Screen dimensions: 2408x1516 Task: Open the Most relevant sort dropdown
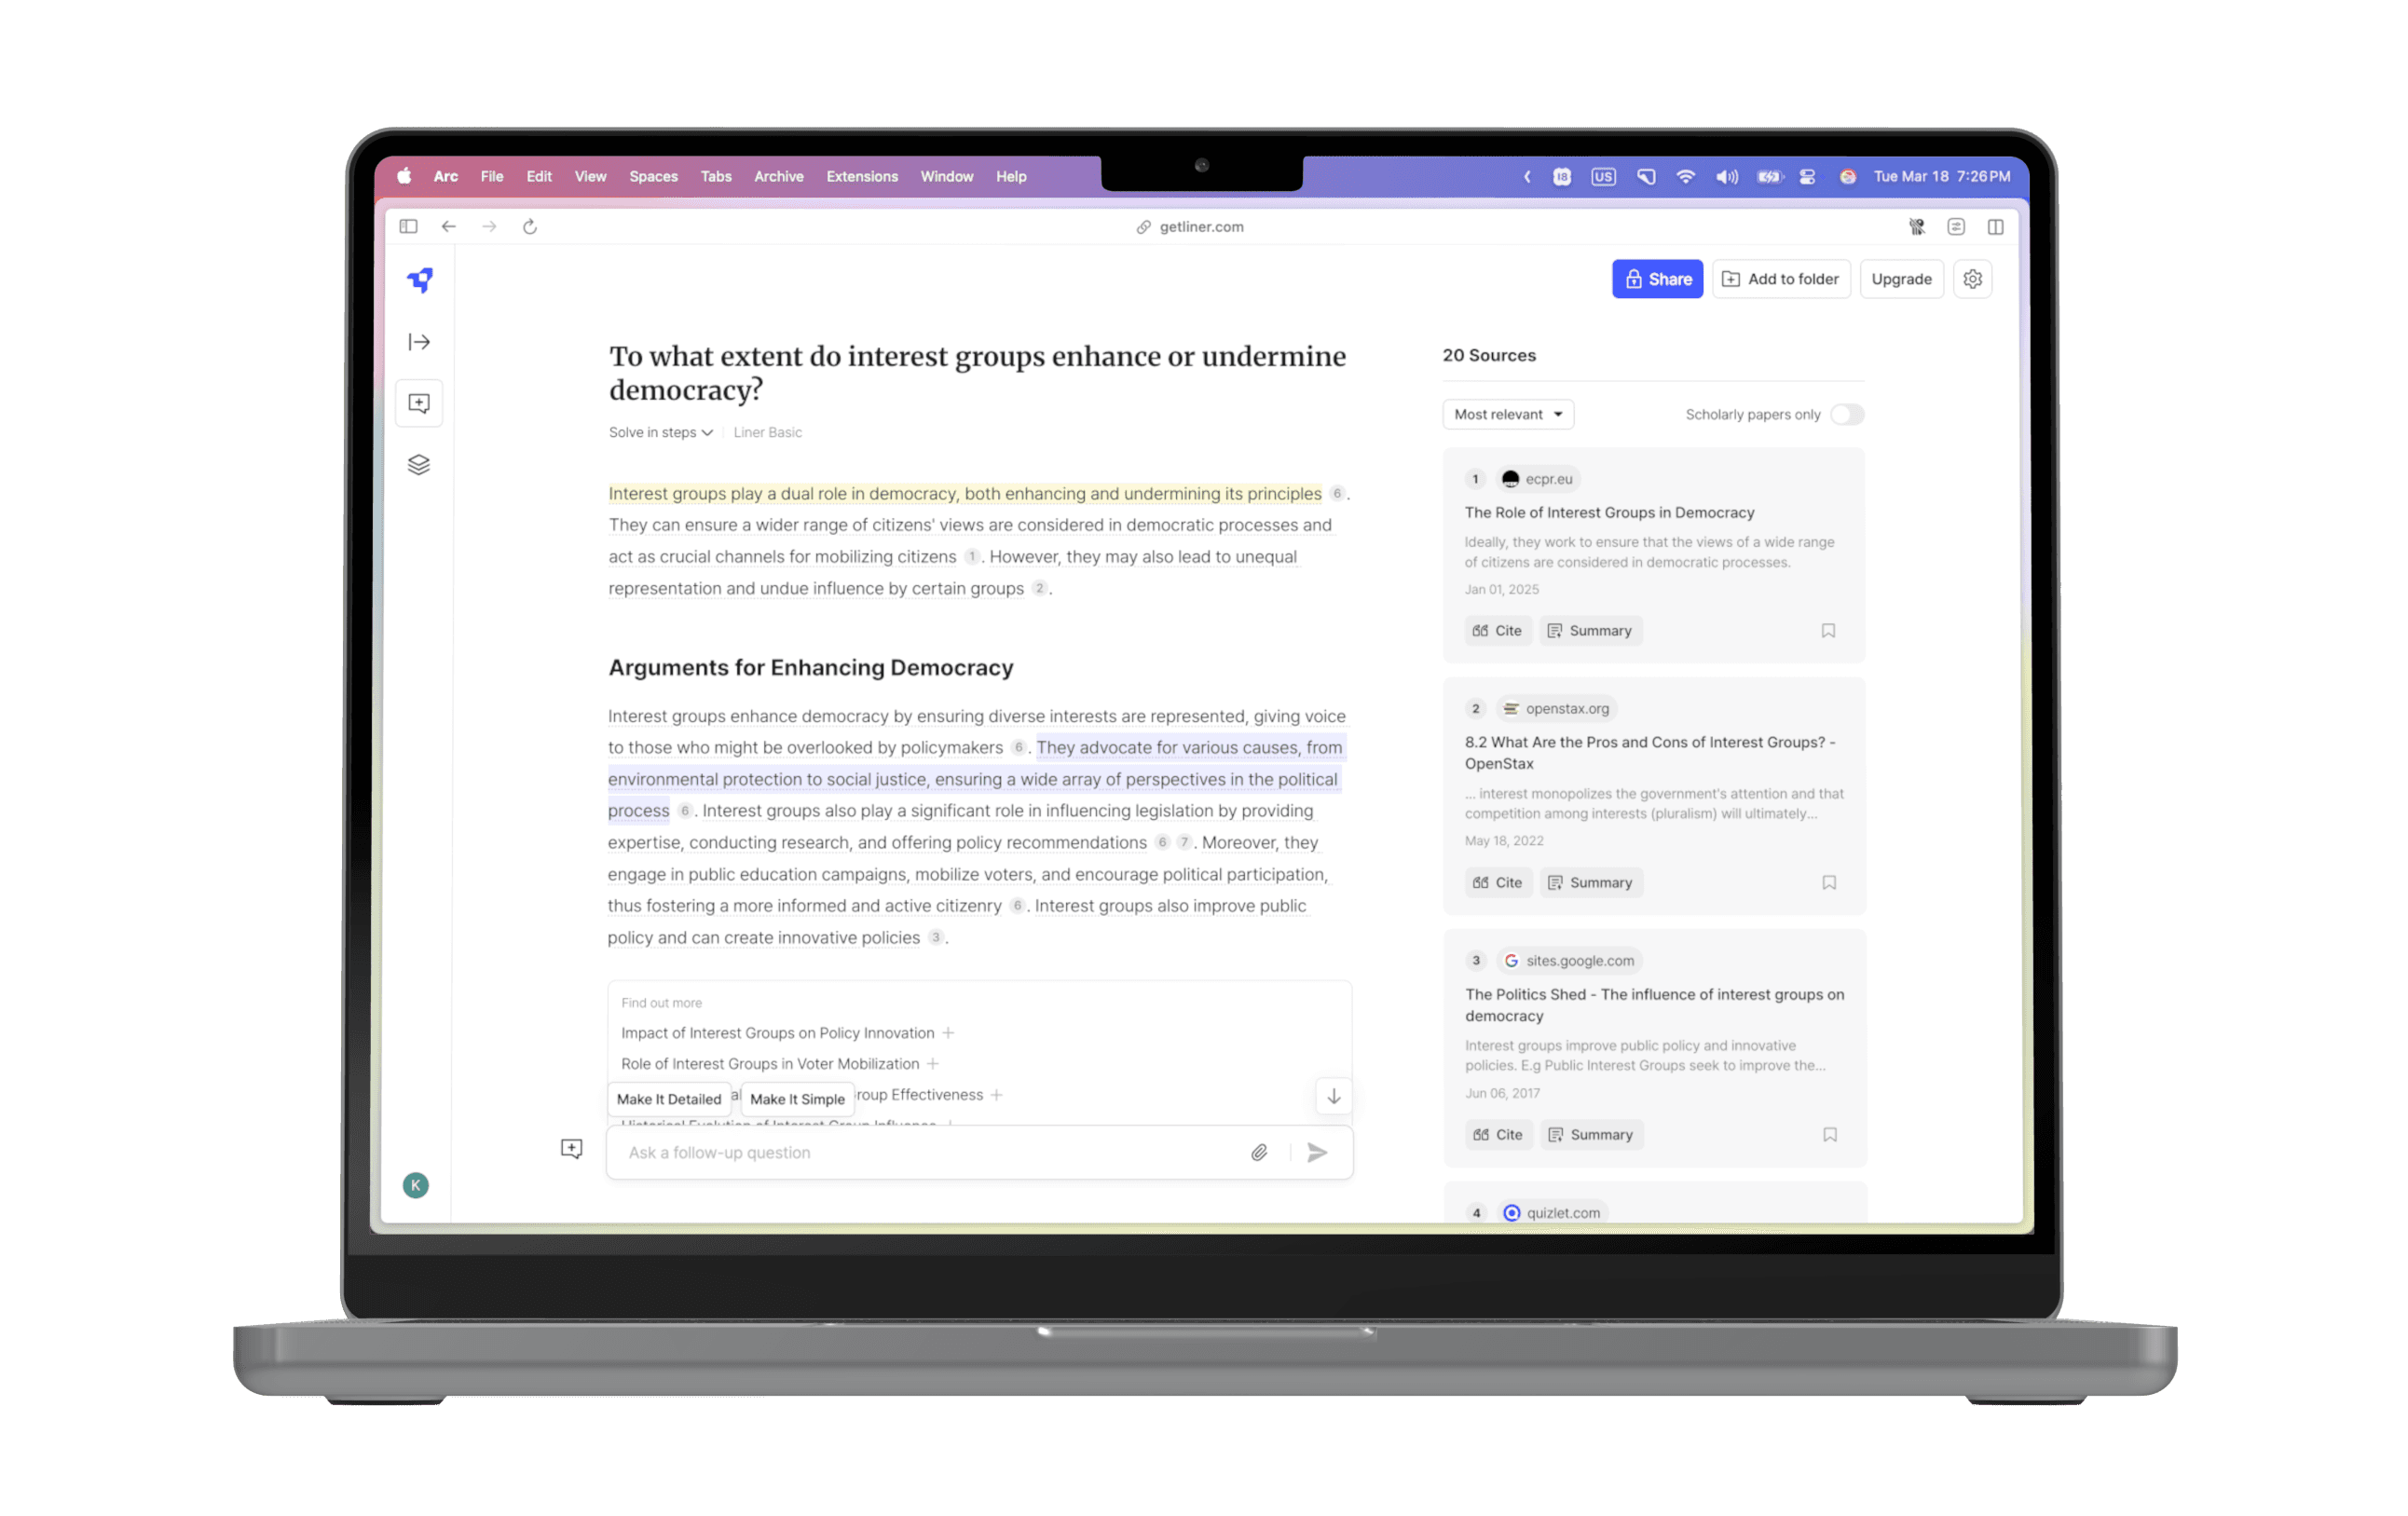pos(1507,414)
